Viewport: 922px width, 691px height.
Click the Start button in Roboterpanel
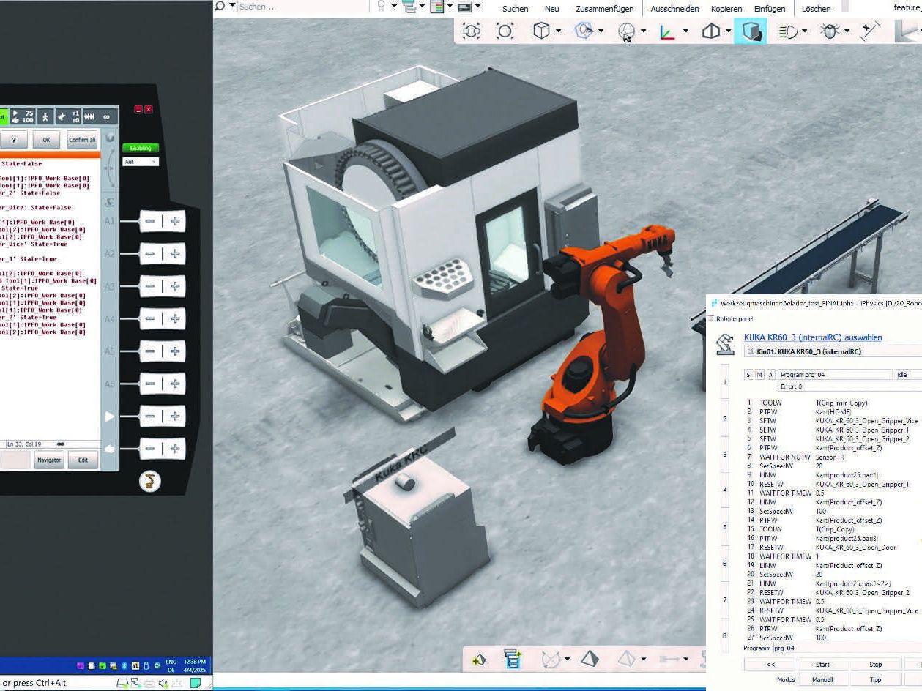tap(822, 665)
